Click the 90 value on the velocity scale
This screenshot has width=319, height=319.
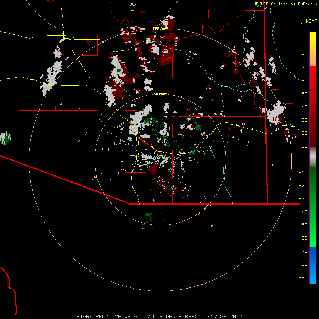click(x=304, y=41)
